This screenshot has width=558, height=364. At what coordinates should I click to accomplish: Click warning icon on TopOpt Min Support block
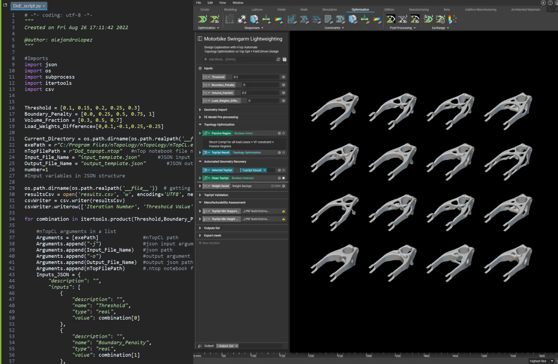[x=284, y=211]
